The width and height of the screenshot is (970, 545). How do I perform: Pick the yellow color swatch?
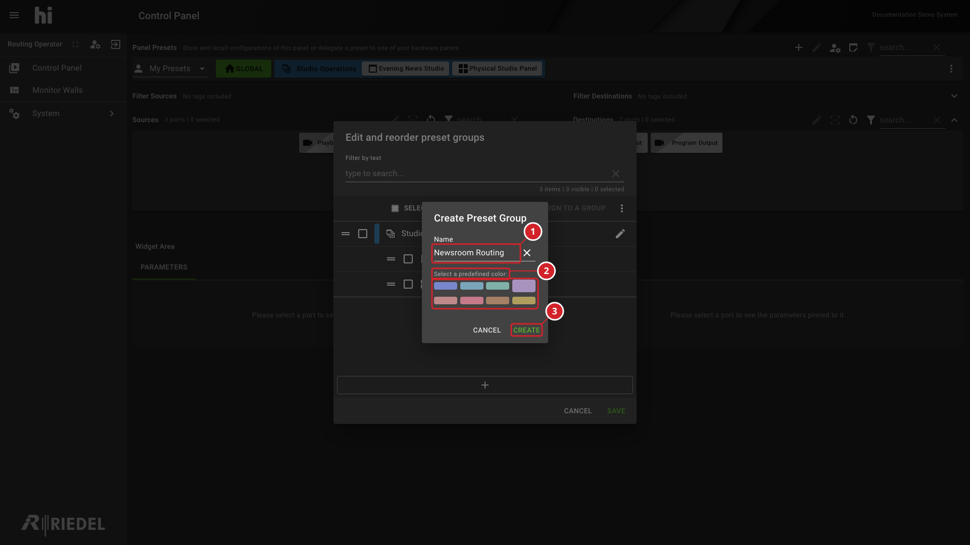[x=524, y=301]
